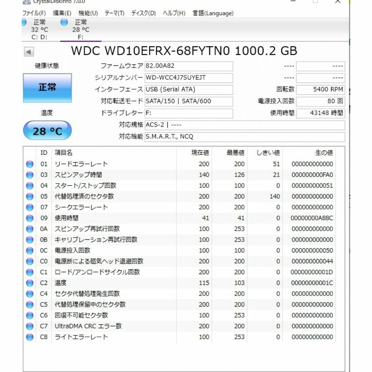Open the 言語(Language) menu
The width and height of the screenshot is (372, 372).
click(x=213, y=13)
